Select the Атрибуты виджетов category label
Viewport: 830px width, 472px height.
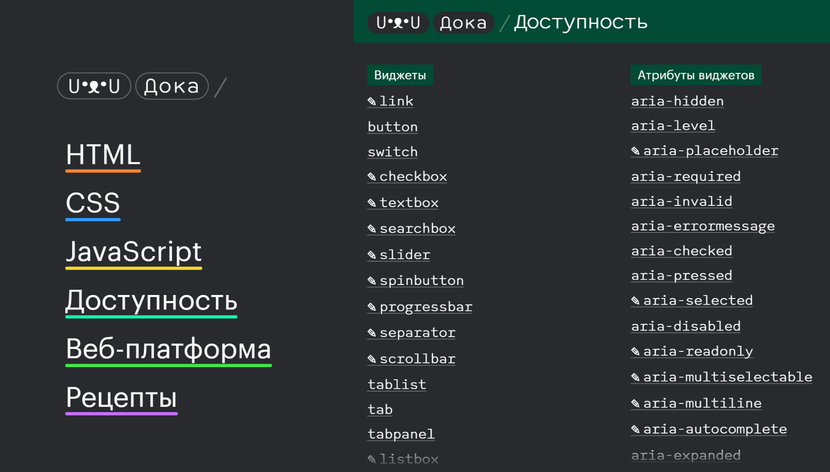pos(695,75)
